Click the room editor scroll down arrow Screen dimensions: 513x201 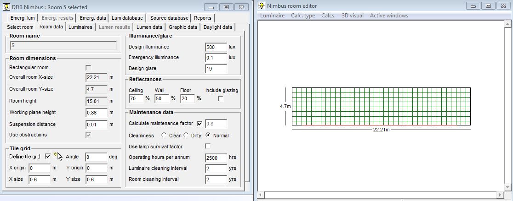(508, 187)
